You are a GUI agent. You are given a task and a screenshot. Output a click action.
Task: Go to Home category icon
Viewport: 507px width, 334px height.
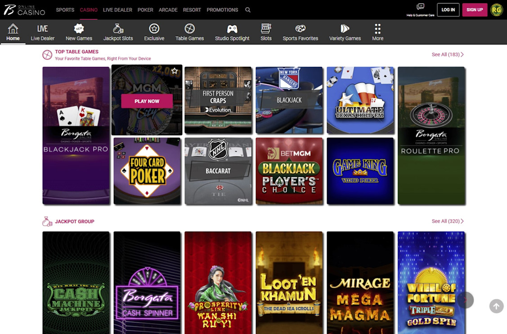pyautogui.click(x=13, y=29)
